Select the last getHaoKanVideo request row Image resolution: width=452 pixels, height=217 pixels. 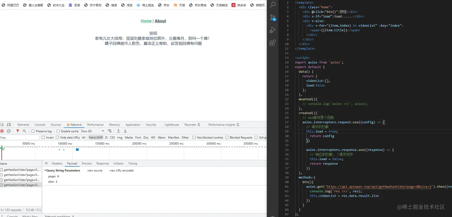pyautogui.click(x=21, y=185)
